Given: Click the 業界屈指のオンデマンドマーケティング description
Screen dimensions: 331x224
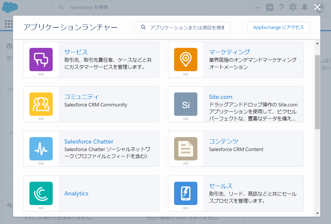Looking at the screenshot, I should tap(253, 64).
